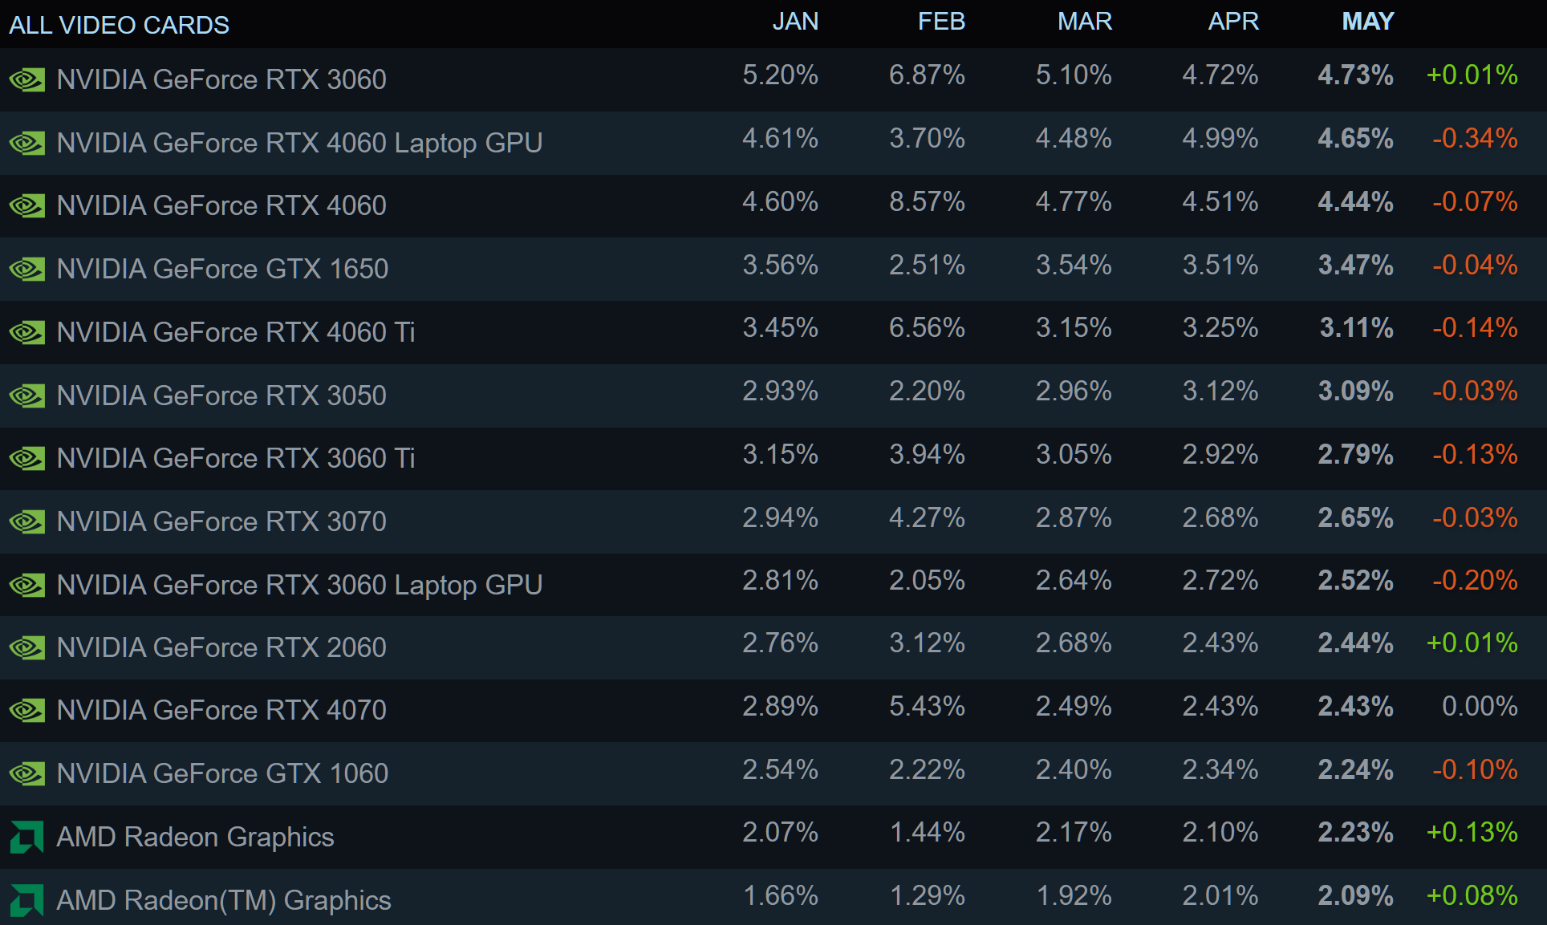Click the AMD icon next to Radeon(TM) Graphics
This screenshot has width=1547, height=925.
click(x=26, y=900)
